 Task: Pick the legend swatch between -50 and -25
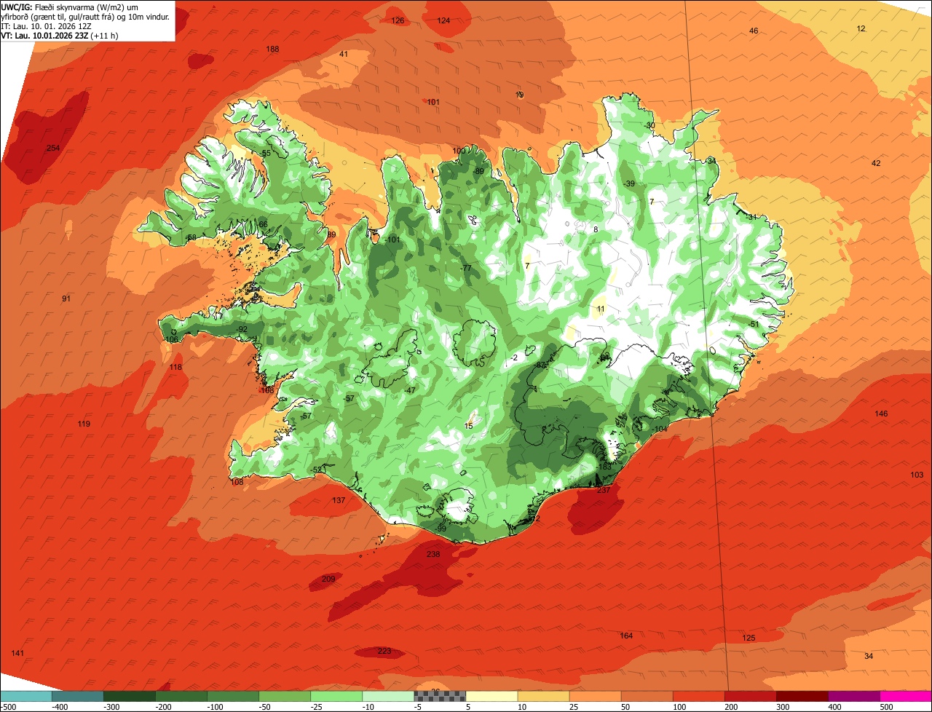point(284,697)
